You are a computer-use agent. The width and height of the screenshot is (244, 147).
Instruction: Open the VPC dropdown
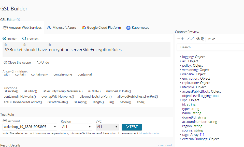pos(107,127)
